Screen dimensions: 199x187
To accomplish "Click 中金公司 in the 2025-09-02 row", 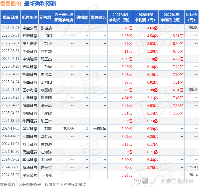I will [x=30, y=28].
